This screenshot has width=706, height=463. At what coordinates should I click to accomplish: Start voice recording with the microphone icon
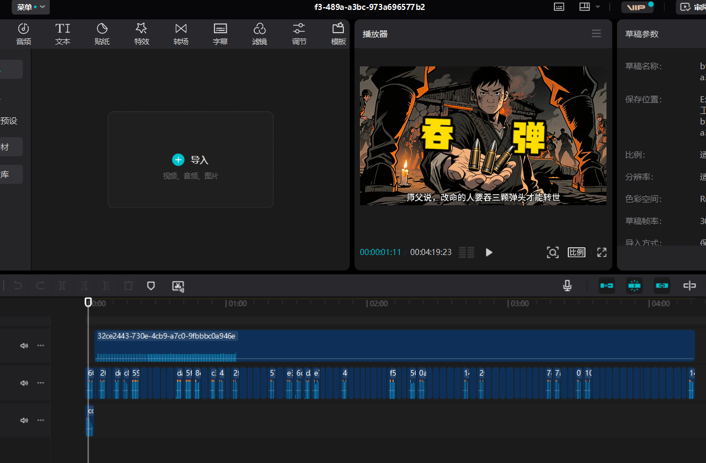click(567, 285)
